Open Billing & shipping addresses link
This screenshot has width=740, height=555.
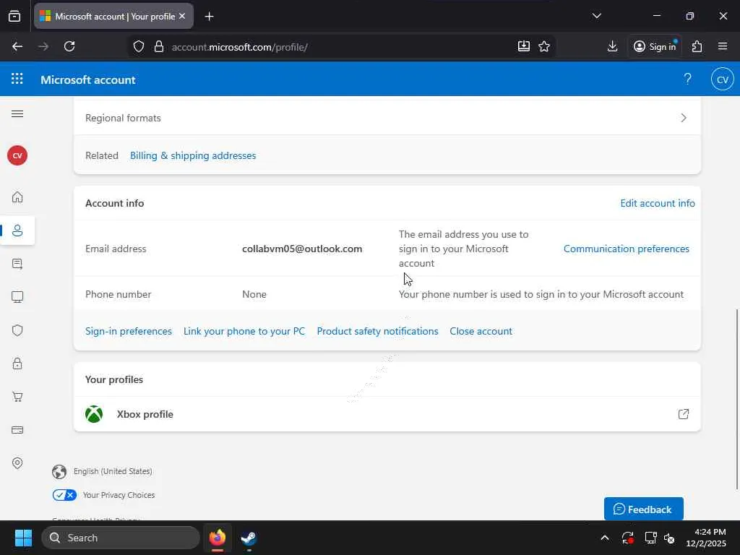pos(193,156)
